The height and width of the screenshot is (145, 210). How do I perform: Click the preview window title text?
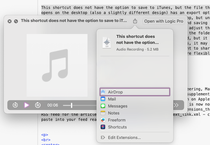[x=74, y=21]
